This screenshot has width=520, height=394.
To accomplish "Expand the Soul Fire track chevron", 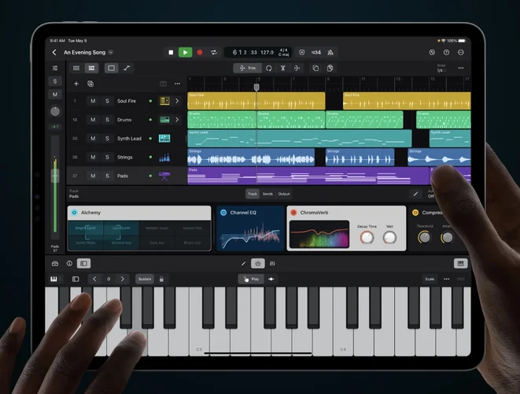I will [177, 101].
